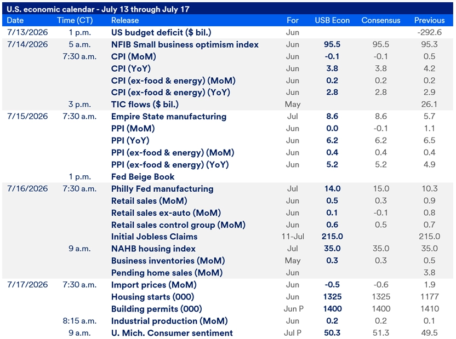Click the 3 p.m. time cell
The height and width of the screenshot is (339, 456).
pyautogui.click(x=79, y=104)
